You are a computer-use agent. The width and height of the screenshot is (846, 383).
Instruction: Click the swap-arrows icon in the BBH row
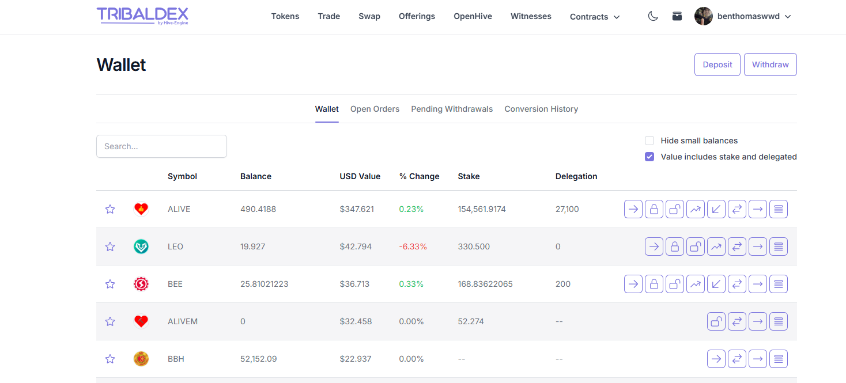737,359
